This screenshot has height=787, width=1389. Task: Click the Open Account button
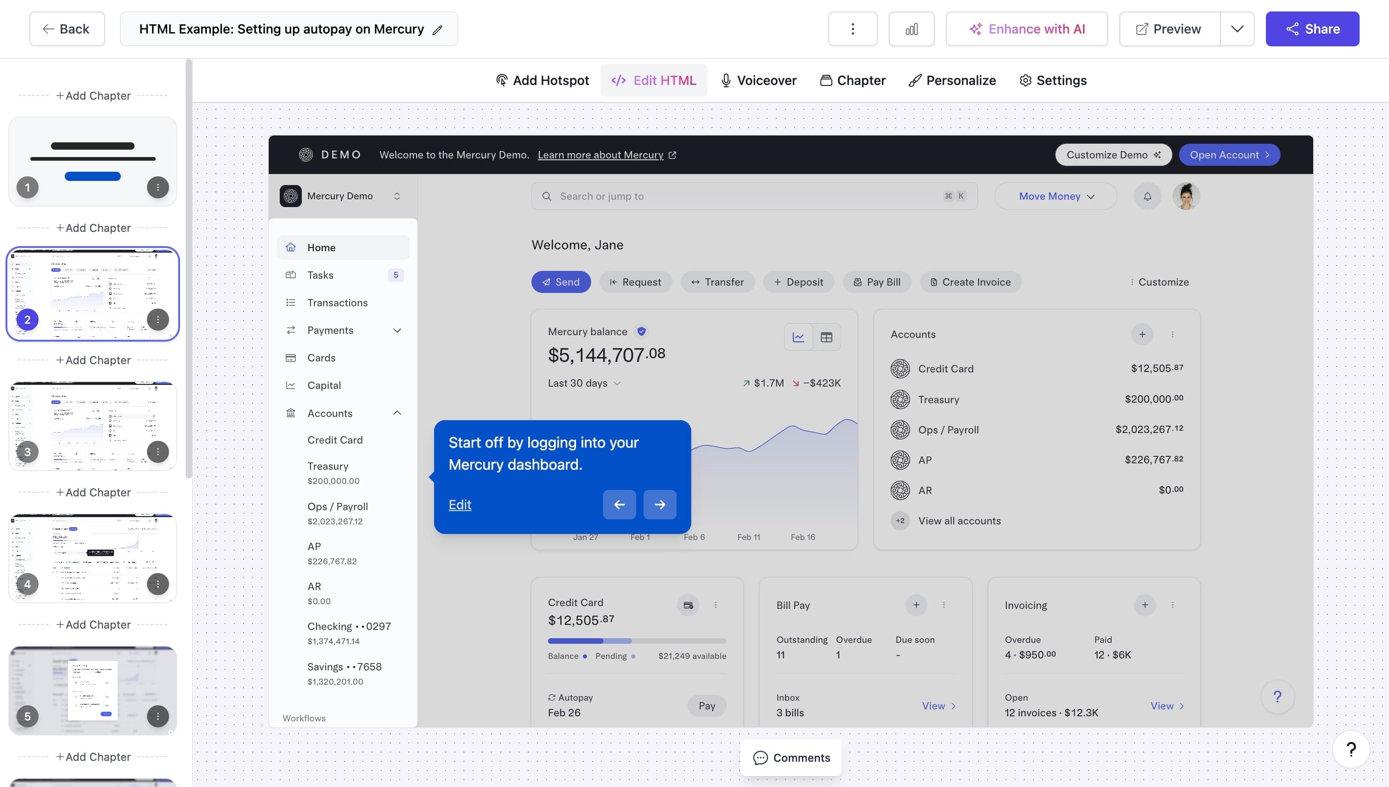click(1229, 155)
